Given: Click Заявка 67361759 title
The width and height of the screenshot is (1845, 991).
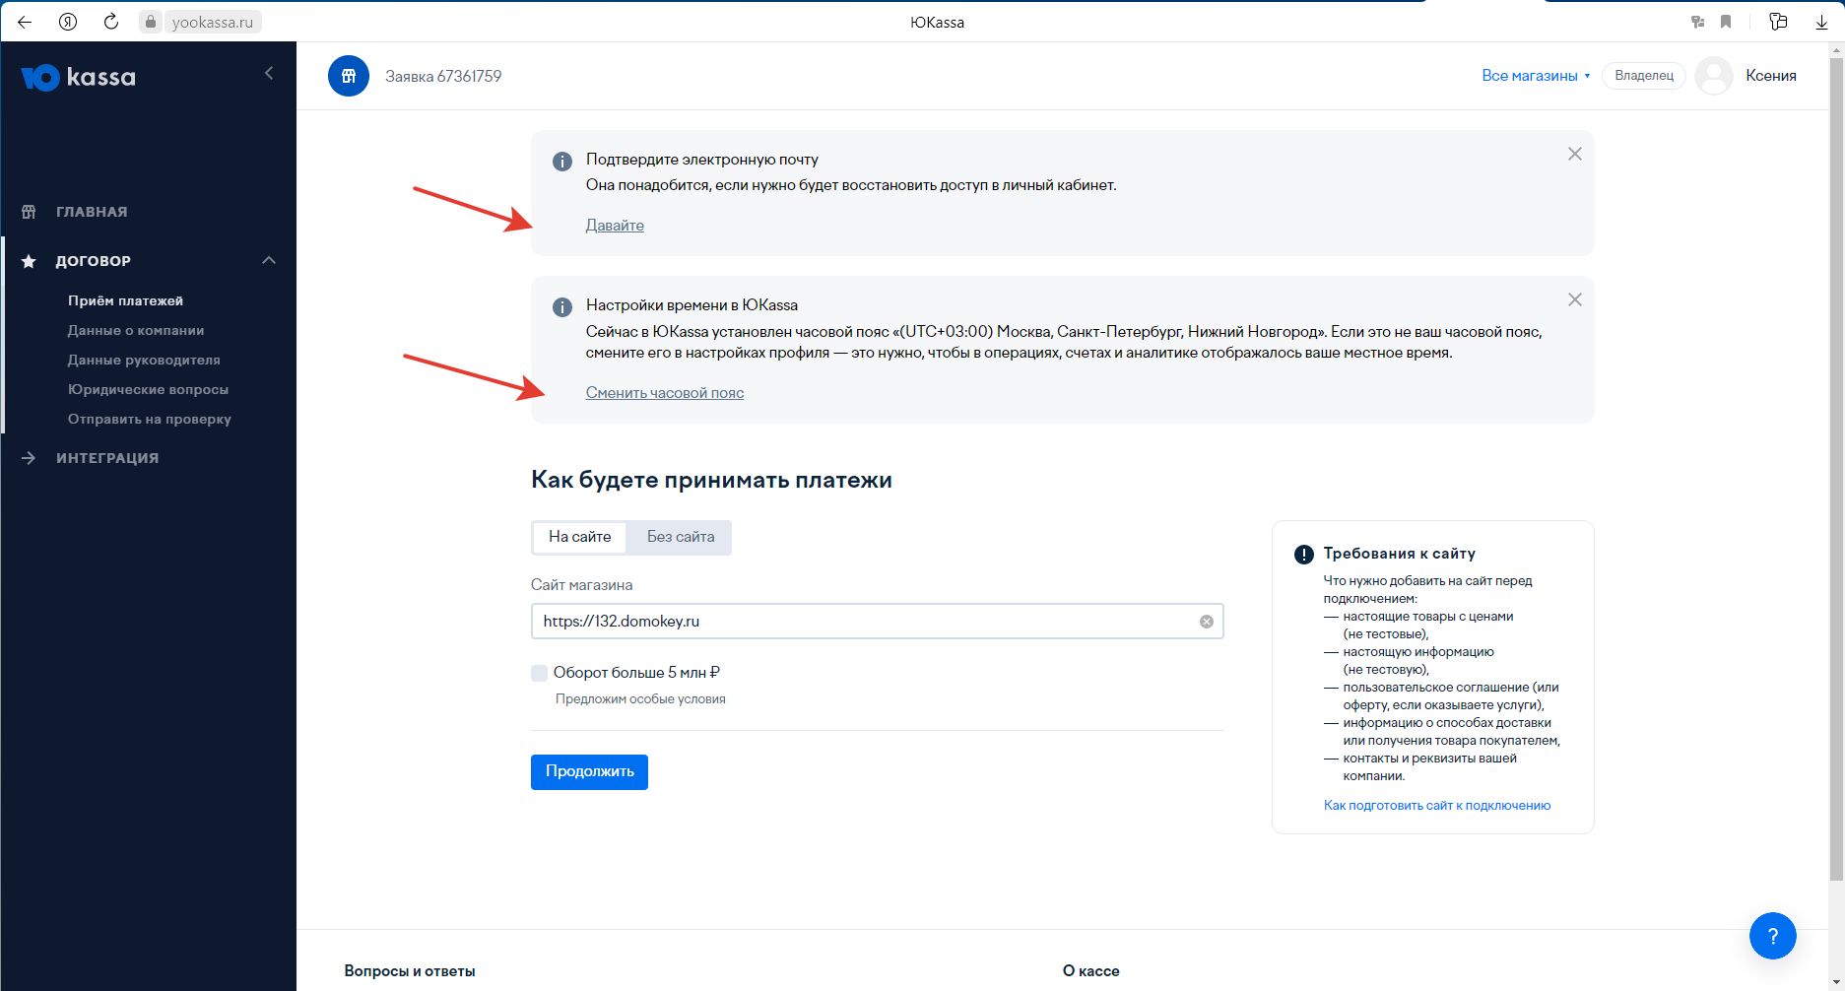Looking at the screenshot, I should pyautogui.click(x=443, y=76).
